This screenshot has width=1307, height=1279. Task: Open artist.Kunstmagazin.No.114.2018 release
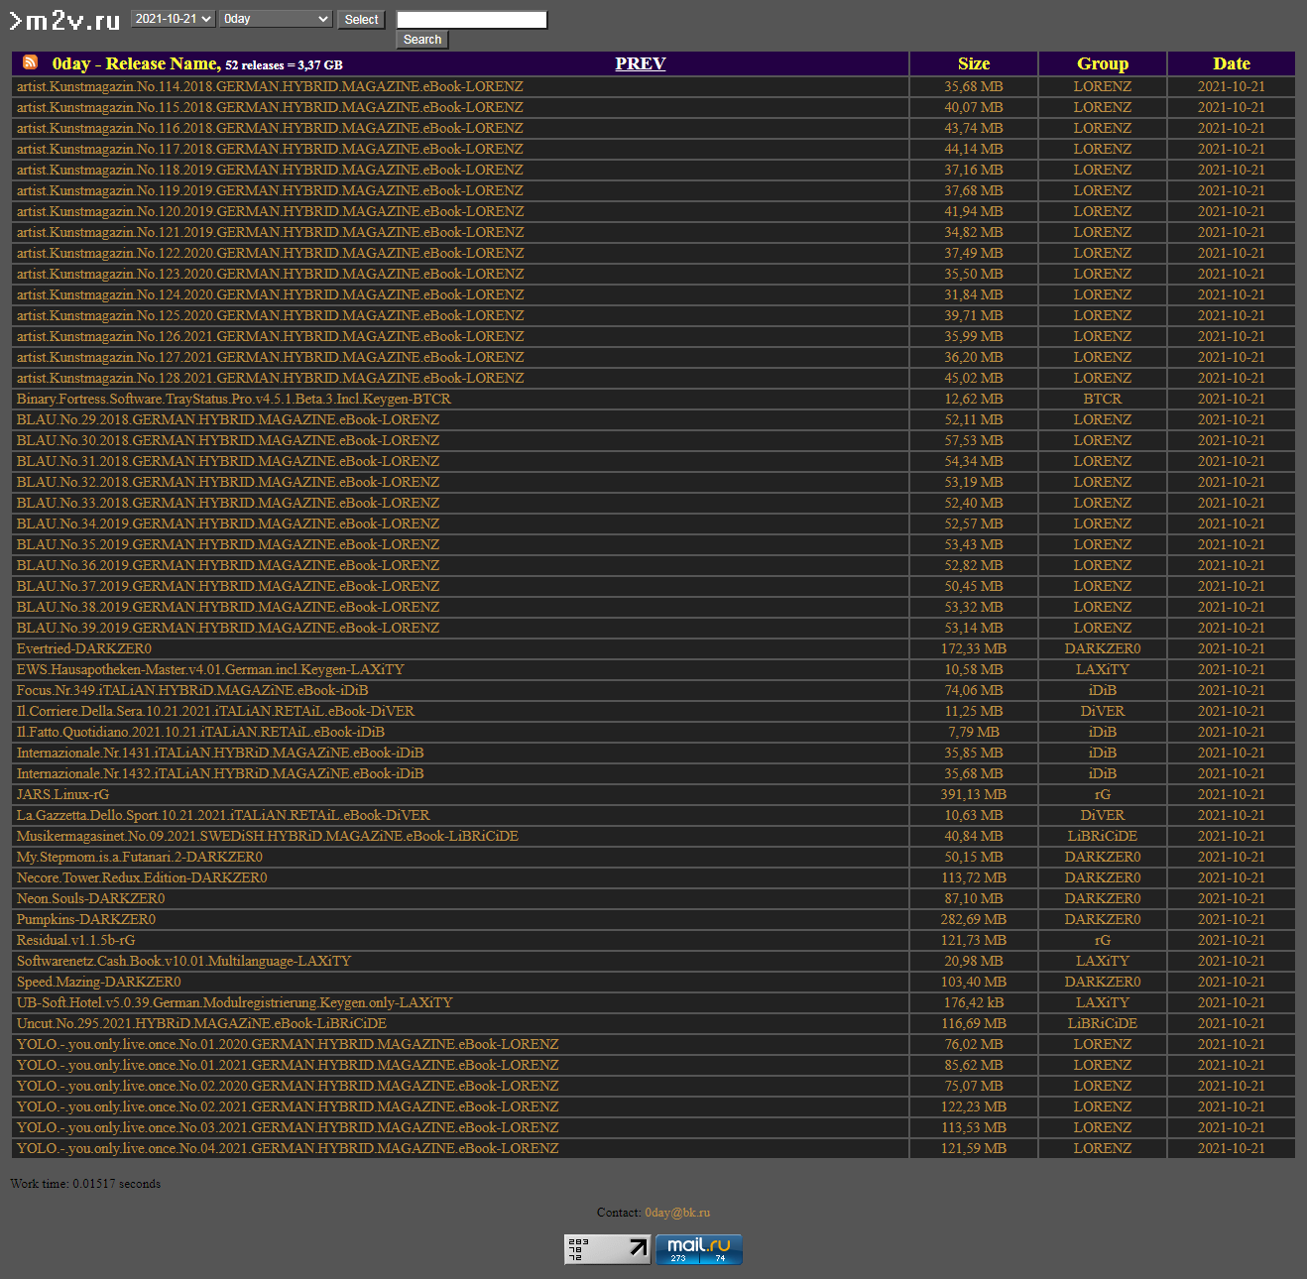point(270,86)
